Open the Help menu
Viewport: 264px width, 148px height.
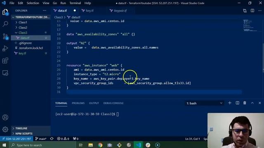pyautogui.click(x=88, y=3)
